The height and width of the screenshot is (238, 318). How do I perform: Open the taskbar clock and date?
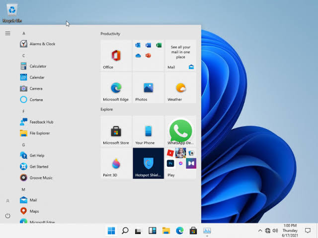tap(290, 231)
